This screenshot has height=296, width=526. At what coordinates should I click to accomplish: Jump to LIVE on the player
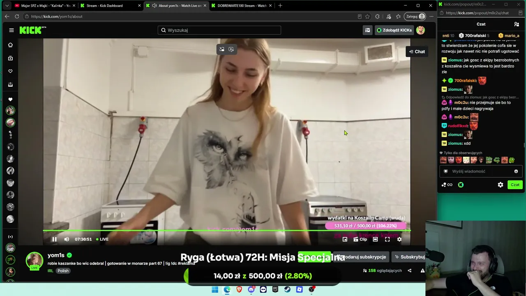pos(102,239)
